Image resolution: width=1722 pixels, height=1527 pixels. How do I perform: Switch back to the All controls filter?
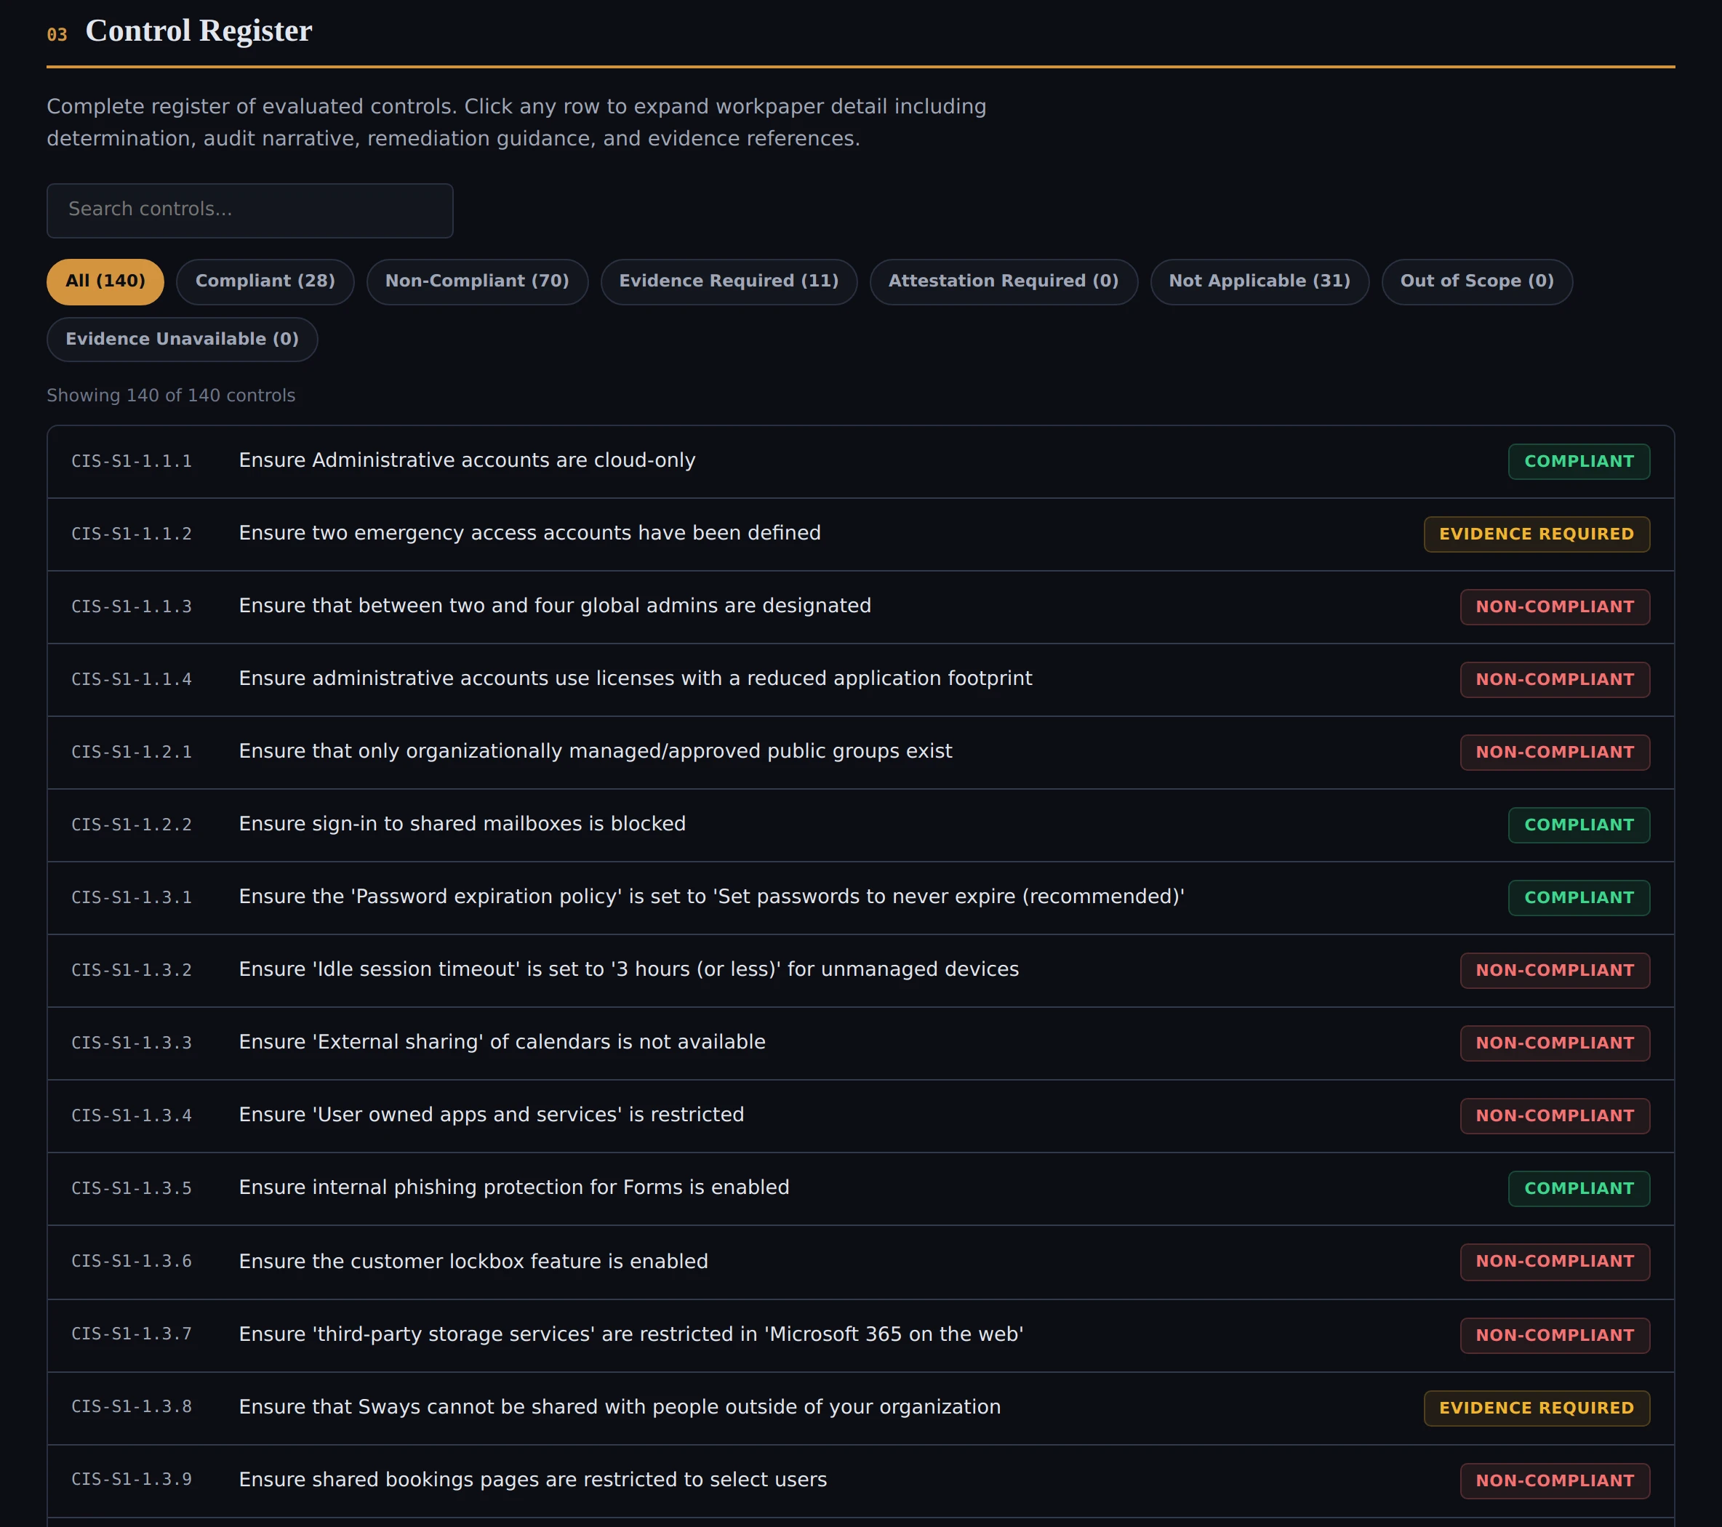[x=105, y=281]
